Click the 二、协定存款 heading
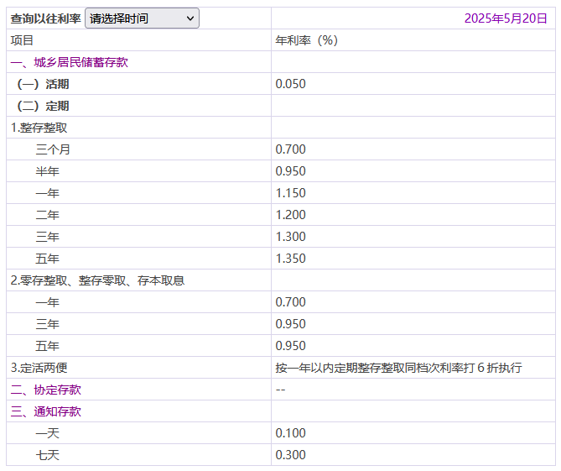Screen dimensions: 561x471 point(46,390)
